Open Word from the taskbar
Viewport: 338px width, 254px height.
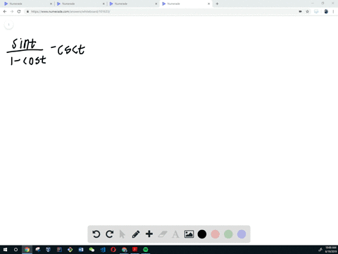tap(81, 250)
